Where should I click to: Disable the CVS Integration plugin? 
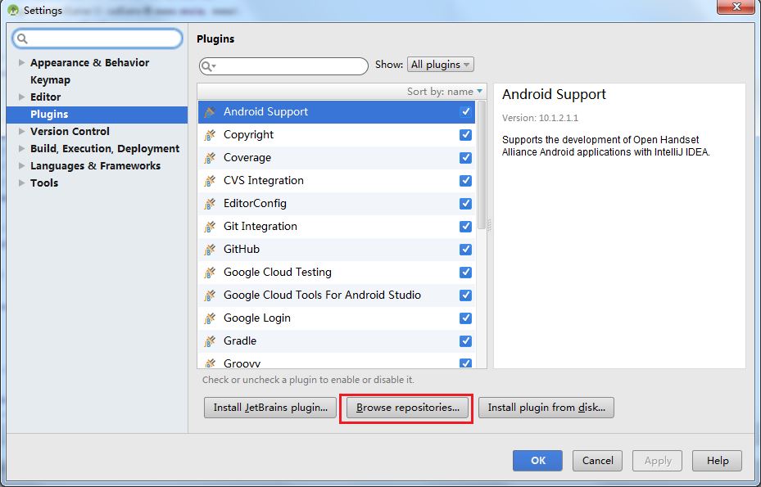(x=465, y=180)
